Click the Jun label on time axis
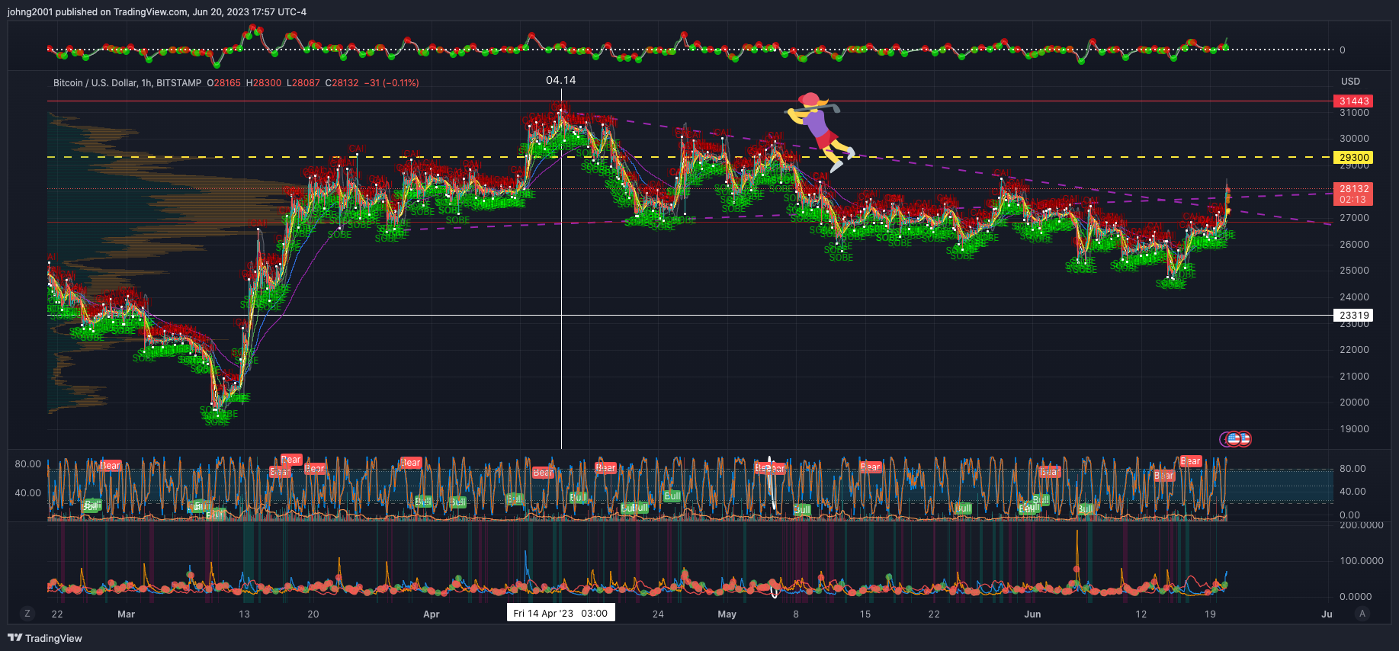 [x=1033, y=614]
